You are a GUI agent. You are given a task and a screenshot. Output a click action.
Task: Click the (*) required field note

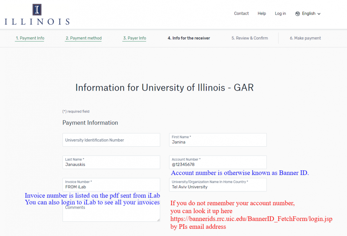(76, 111)
